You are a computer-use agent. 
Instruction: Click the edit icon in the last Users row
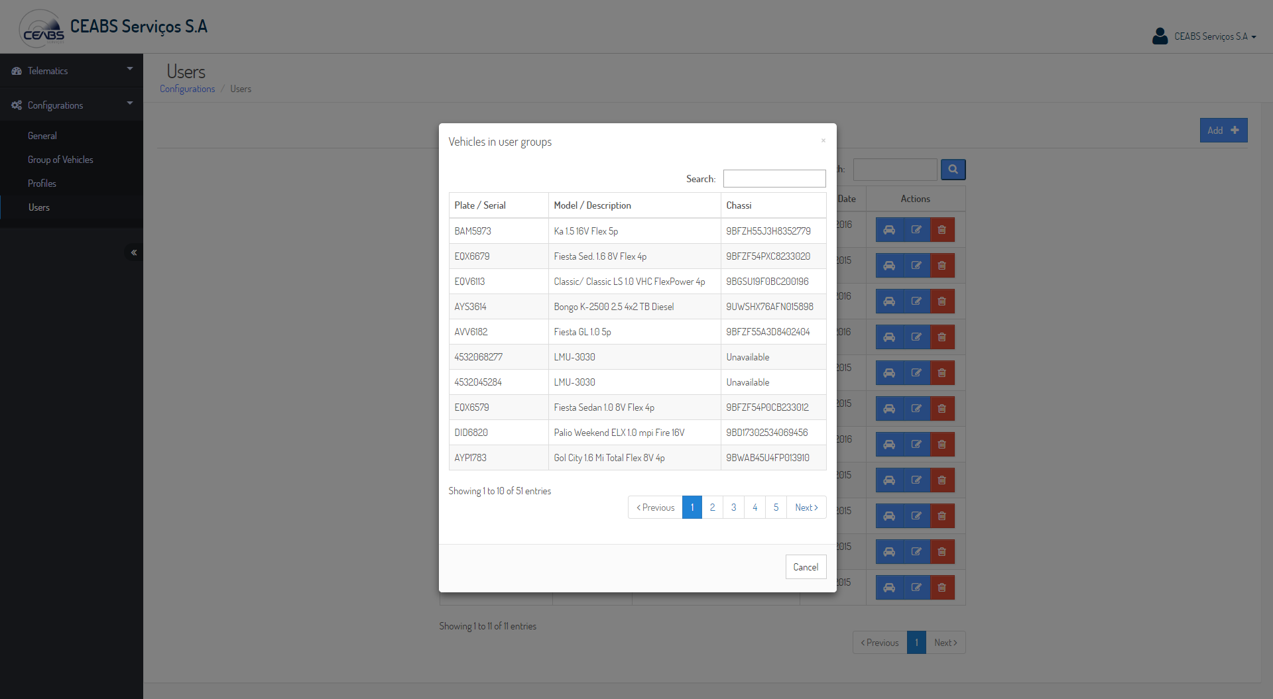click(916, 588)
